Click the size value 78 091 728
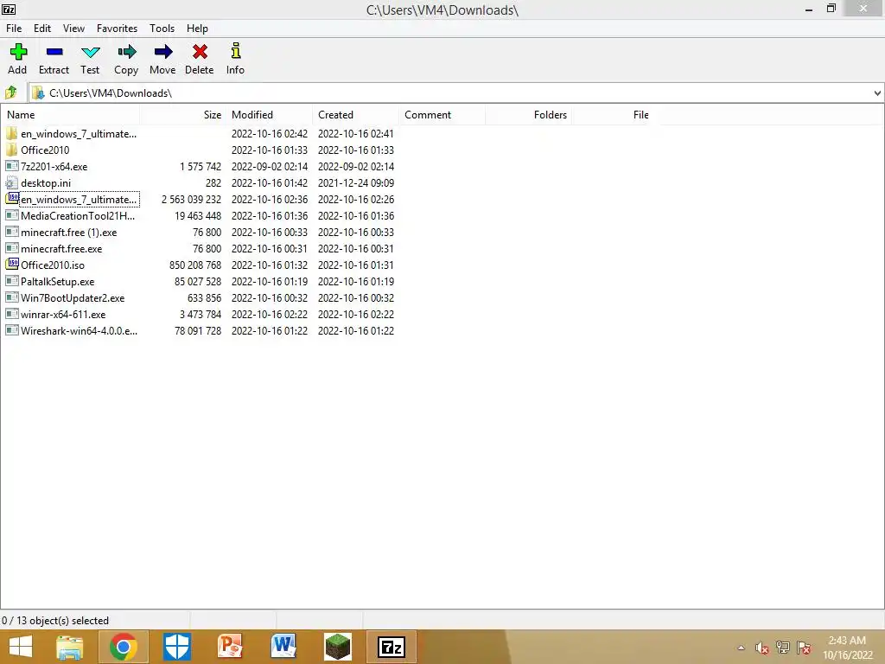The width and height of the screenshot is (885, 664). 198,330
